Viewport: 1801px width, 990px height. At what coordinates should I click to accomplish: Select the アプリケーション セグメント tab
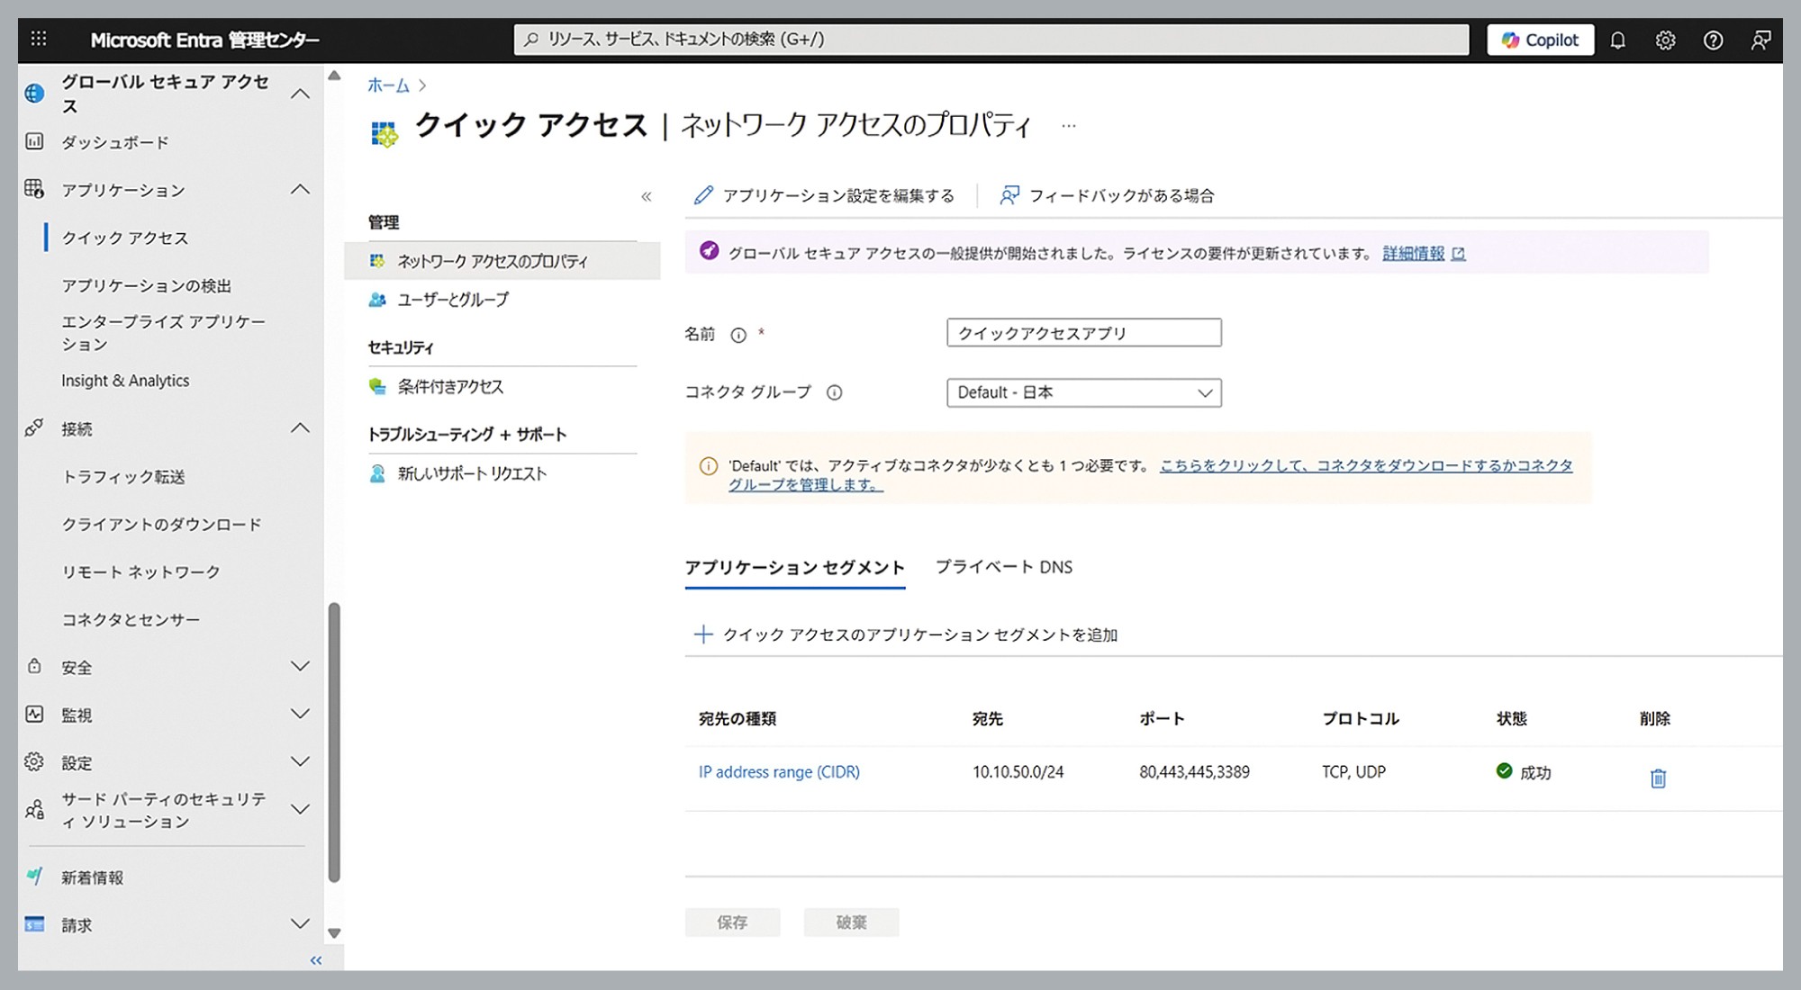794,567
